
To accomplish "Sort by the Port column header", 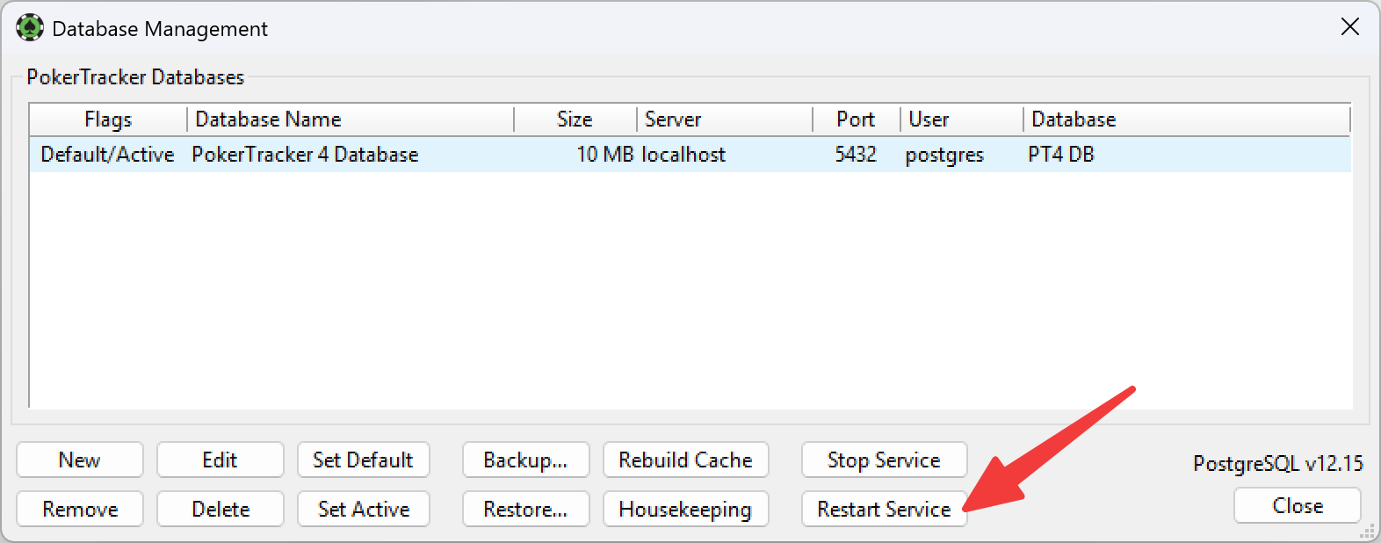I will [x=857, y=119].
